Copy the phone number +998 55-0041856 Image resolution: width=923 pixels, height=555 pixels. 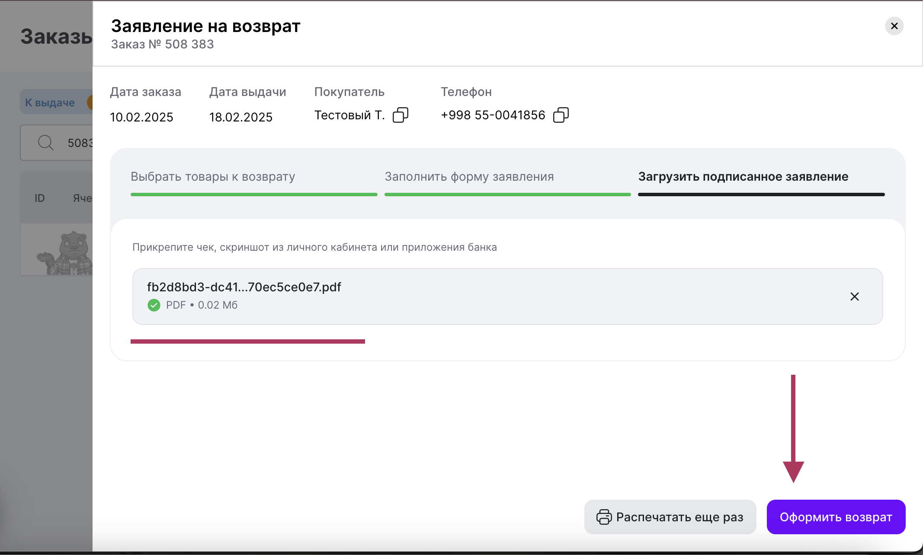561,115
